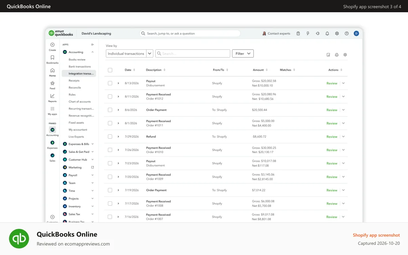
Task: Expand the Sales & Get Paid section
Action: tap(79, 152)
